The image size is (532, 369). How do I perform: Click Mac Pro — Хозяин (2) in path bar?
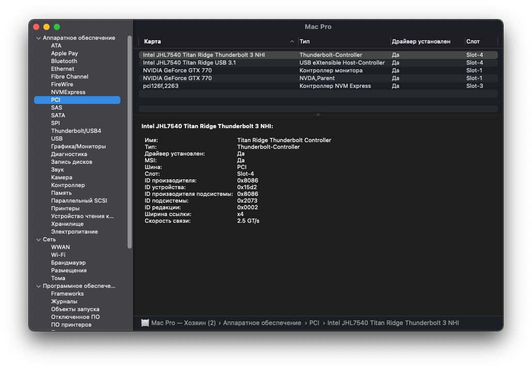coord(183,323)
